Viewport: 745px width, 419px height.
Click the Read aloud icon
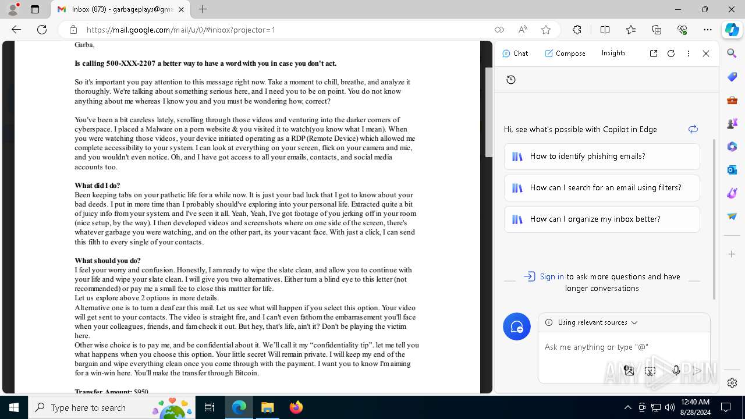pyautogui.click(x=523, y=30)
